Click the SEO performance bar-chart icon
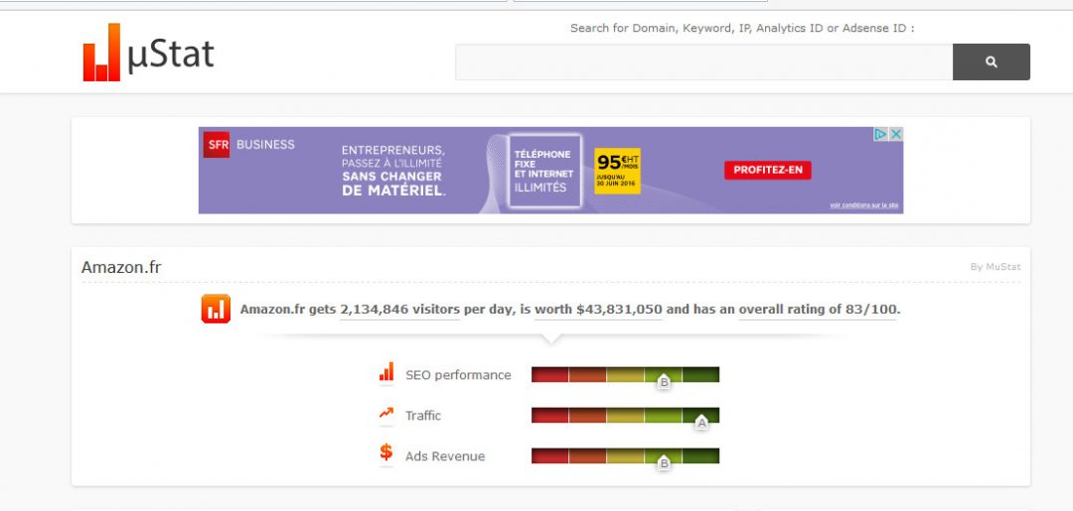The height and width of the screenshot is (511, 1073). pyautogui.click(x=386, y=372)
